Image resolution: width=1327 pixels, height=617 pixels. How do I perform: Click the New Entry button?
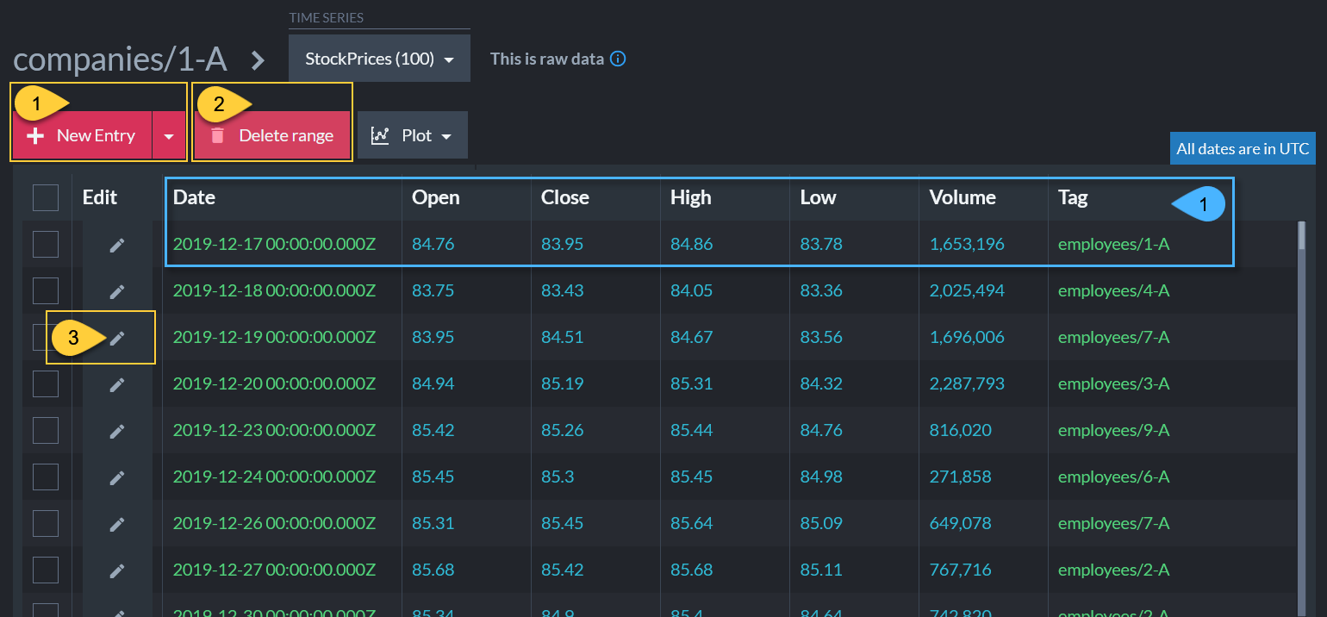point(83,135)
